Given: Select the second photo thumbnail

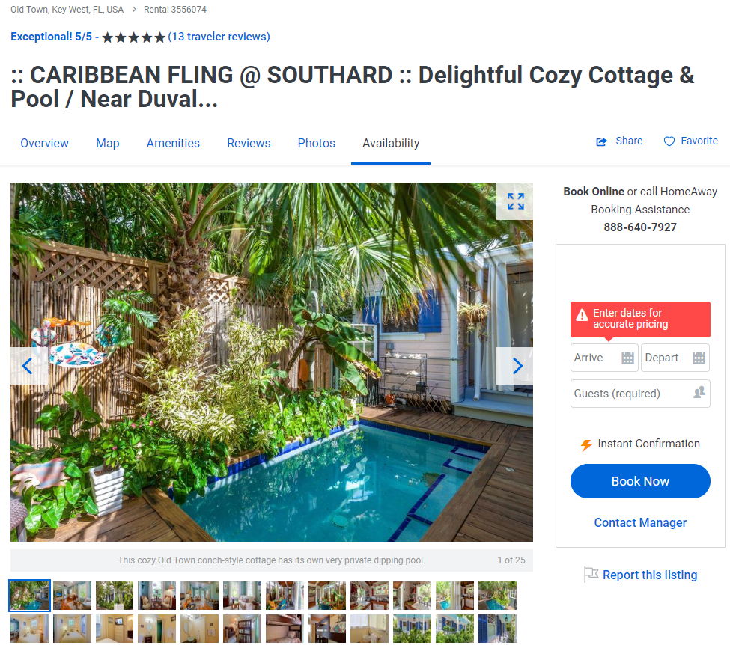Looking at the screenshot, I should click(x=72, y=595).
